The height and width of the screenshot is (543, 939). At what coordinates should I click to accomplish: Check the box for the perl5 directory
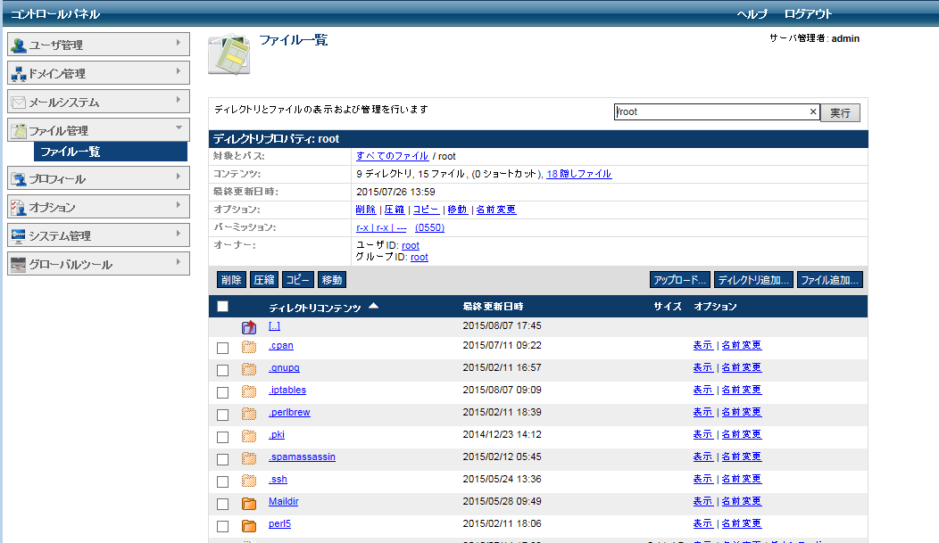pos(223,526)
